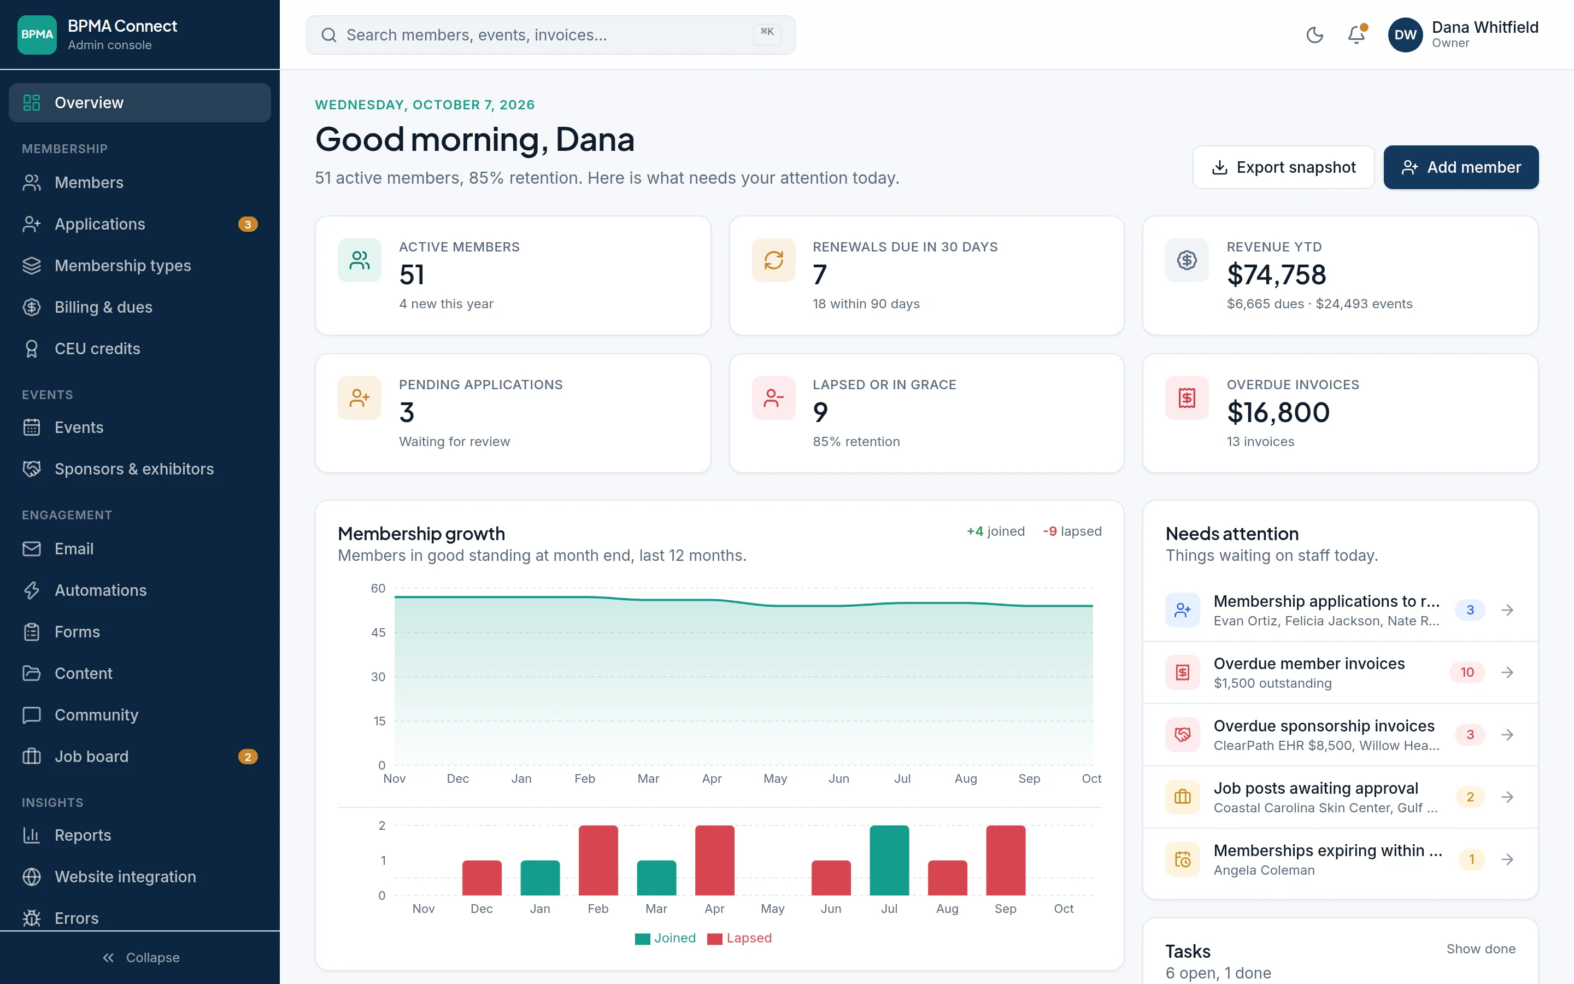Click the Events calendar icon in the sidebar
This screenshot has height=984, width=1574.
[31, 427]
